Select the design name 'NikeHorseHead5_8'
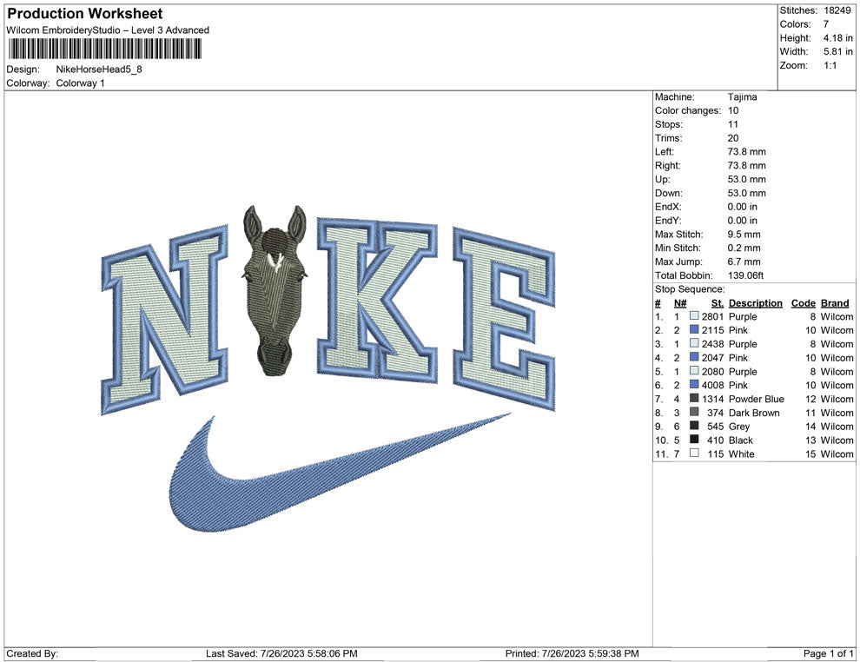 click(99, 70)
